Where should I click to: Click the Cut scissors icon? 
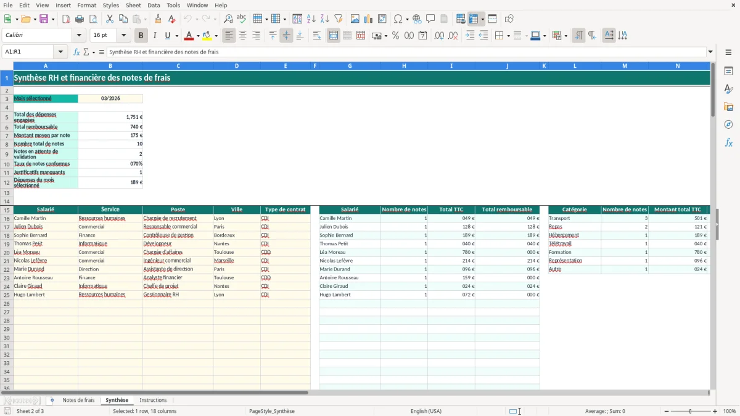(109, 19)
